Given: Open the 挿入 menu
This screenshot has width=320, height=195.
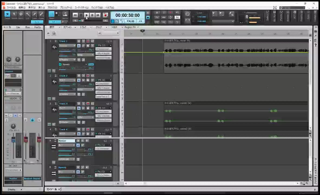Looking at the screenshot, I should click(41, 8).
